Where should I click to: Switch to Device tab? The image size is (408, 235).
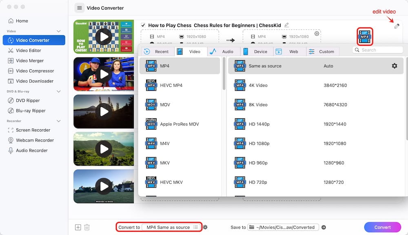pyautogui.click(x=257, y=51)
